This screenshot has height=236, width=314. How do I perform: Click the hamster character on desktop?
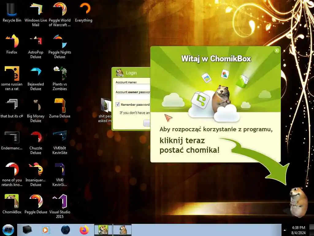pyautogui.click(x=299, y=202)
